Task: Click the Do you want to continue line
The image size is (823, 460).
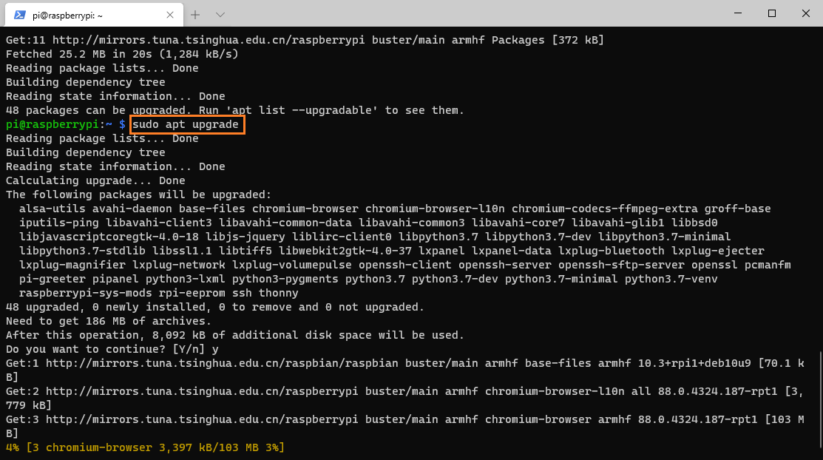Action: (112, 349)
